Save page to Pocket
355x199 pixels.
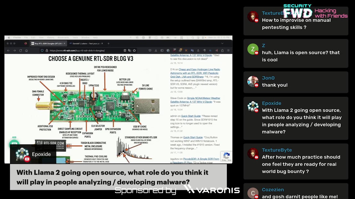coord(150,51)
